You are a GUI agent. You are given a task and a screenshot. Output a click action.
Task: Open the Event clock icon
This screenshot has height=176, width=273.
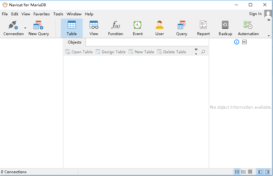pyautogui.click(x=138, y=28)
